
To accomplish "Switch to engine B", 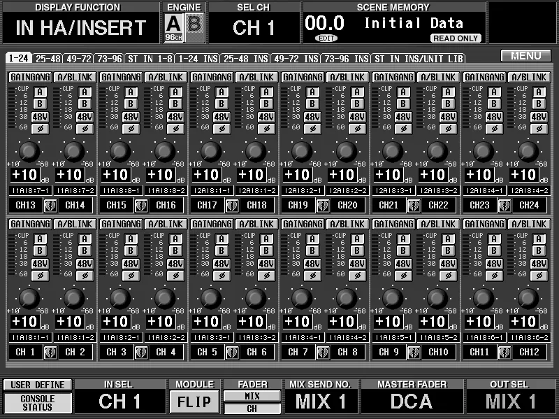I will point(195,27).
